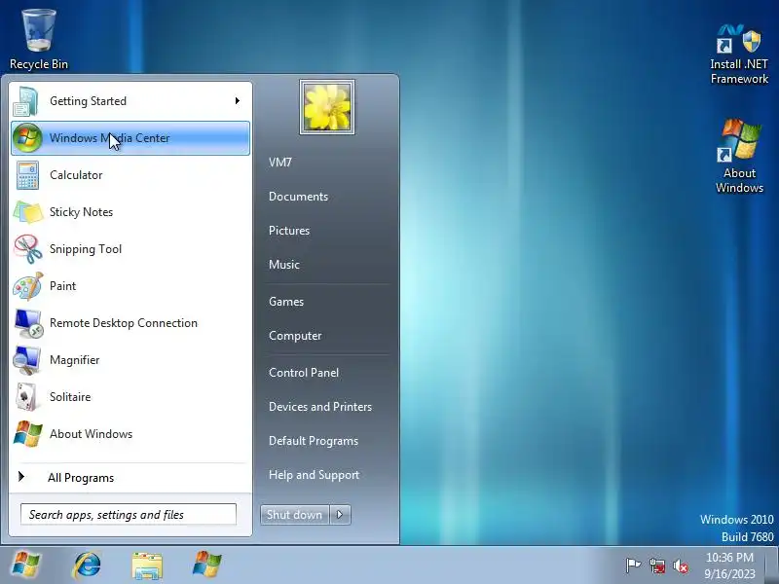
Task: Open Music from Start menu
Action: 284,265
